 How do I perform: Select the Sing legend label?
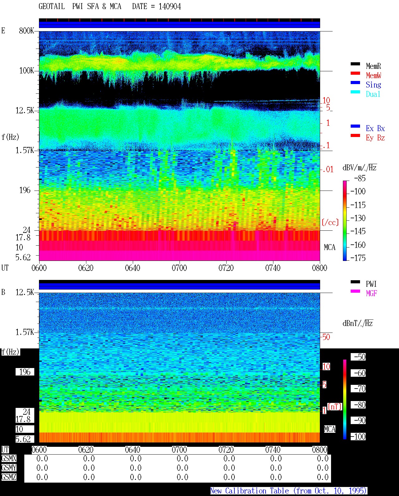click(x=373, y=85)
